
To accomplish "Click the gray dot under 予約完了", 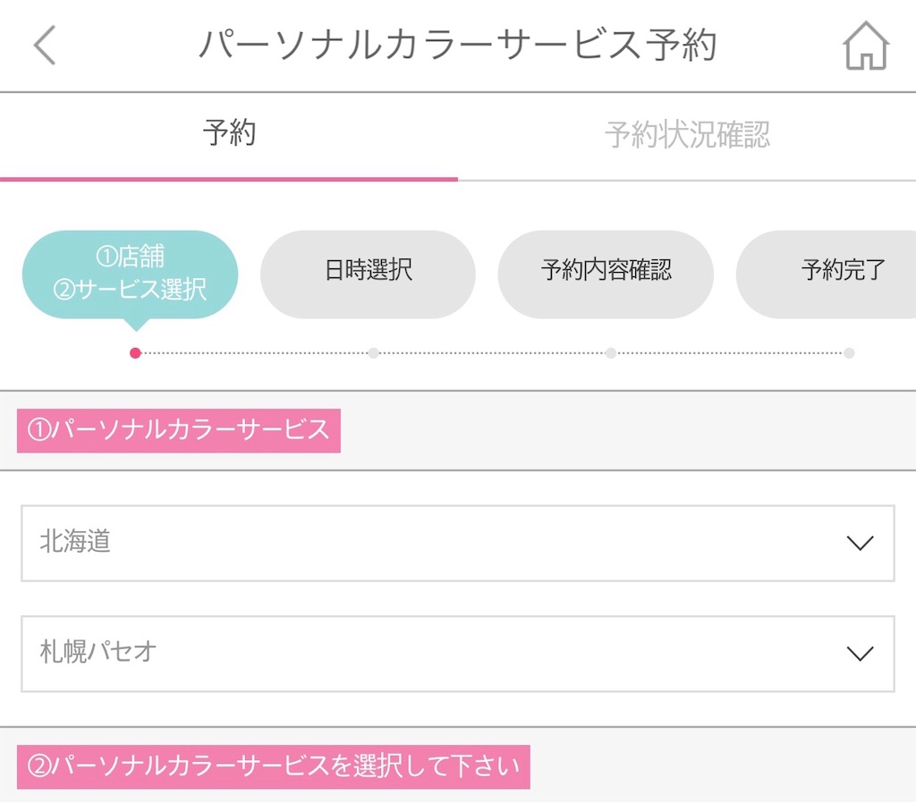I will (x=848, y=352).
